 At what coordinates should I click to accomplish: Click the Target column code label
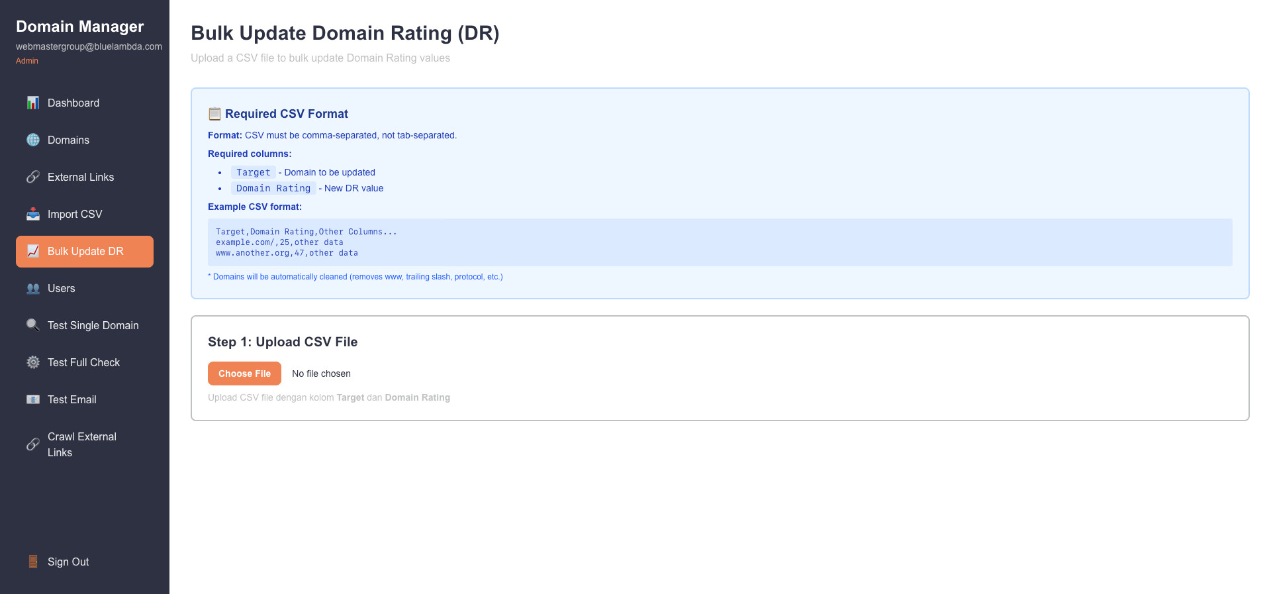(x=254, y=172)
